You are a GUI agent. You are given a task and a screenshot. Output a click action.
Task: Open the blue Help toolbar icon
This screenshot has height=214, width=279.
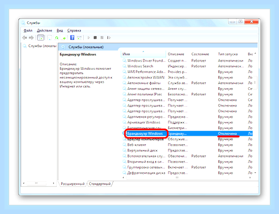(x=72, y=38)
